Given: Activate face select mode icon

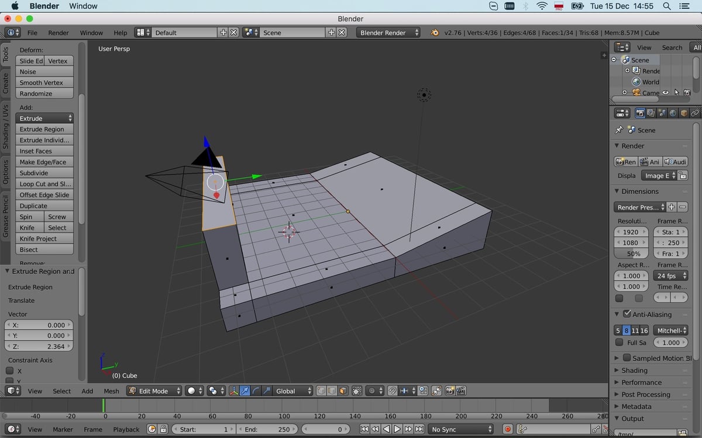Looking at the screenshot, I should [x=342, y=391].
